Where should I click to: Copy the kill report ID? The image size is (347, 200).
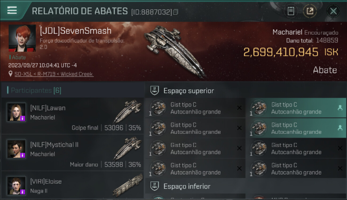click(175, 12)
